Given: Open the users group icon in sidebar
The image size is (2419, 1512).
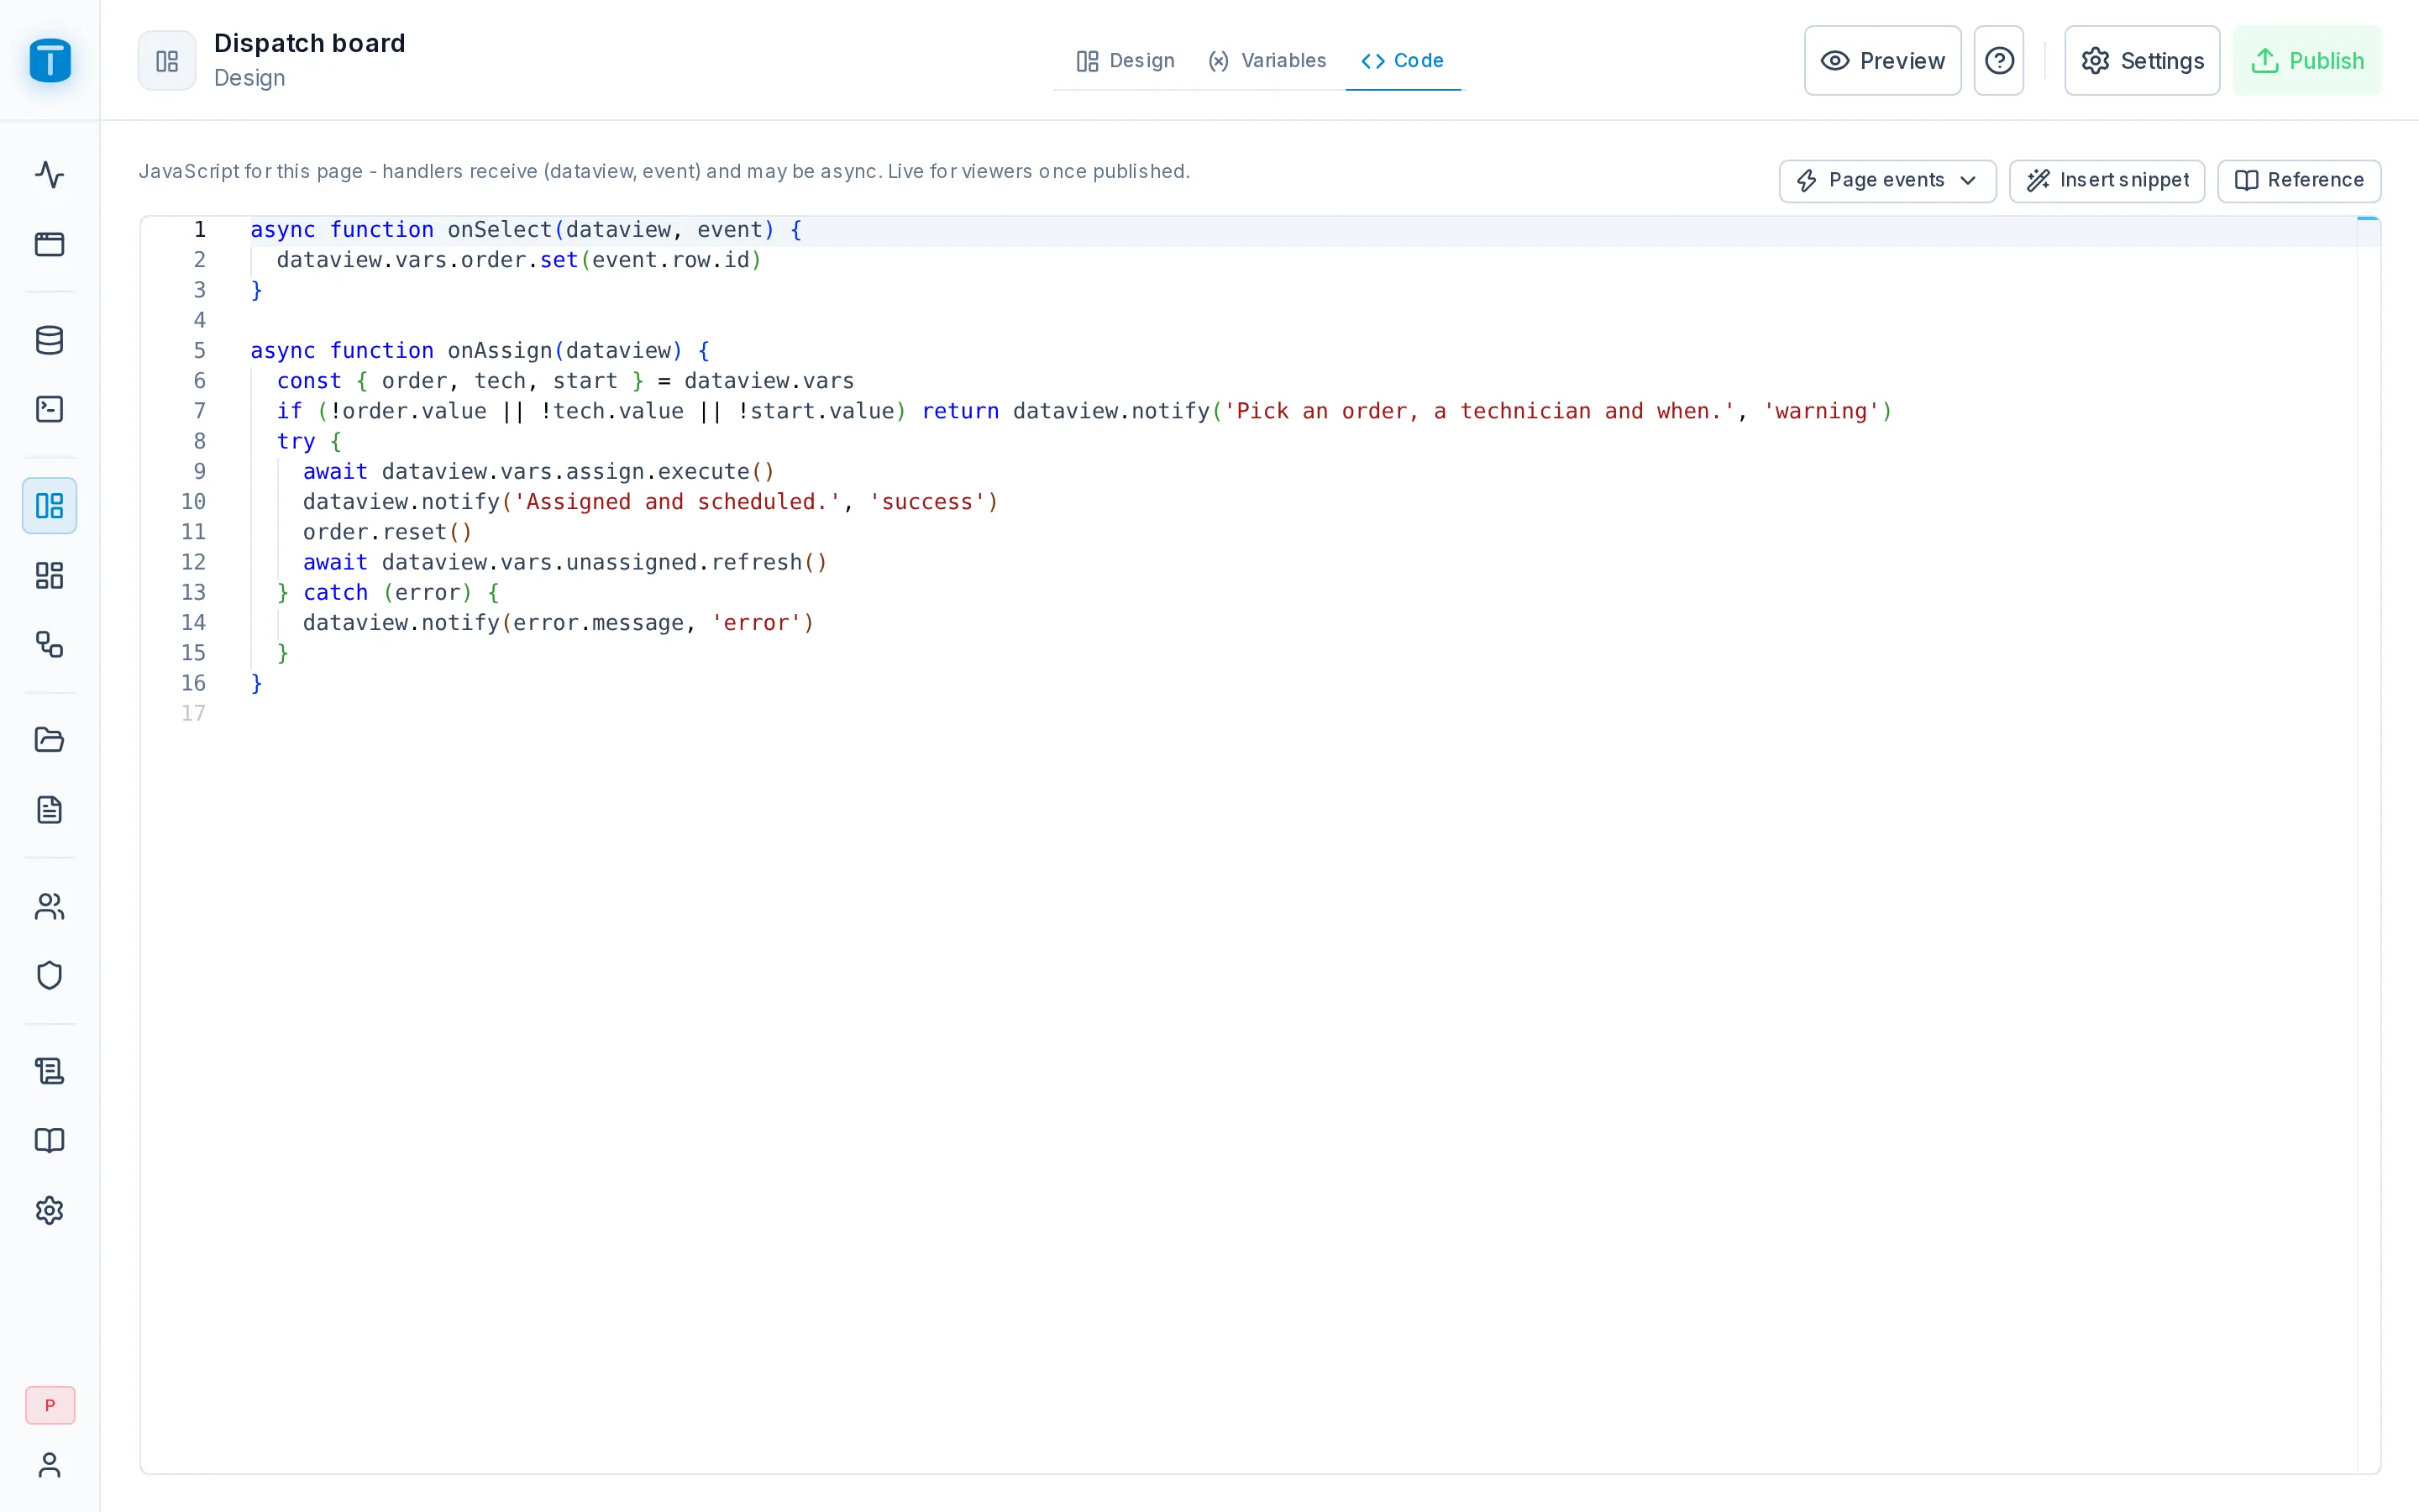Looking at the screenshot, I should pos(50,906).
